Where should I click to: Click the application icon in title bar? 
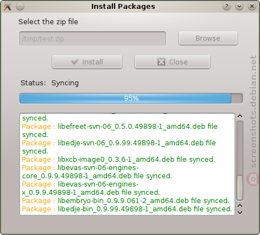(x=8, y=7)
